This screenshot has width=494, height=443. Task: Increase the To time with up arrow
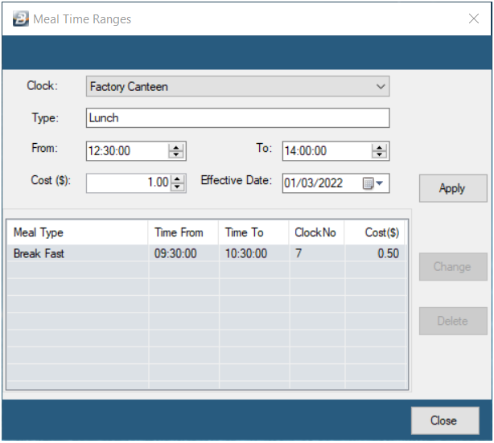[379, 147]
